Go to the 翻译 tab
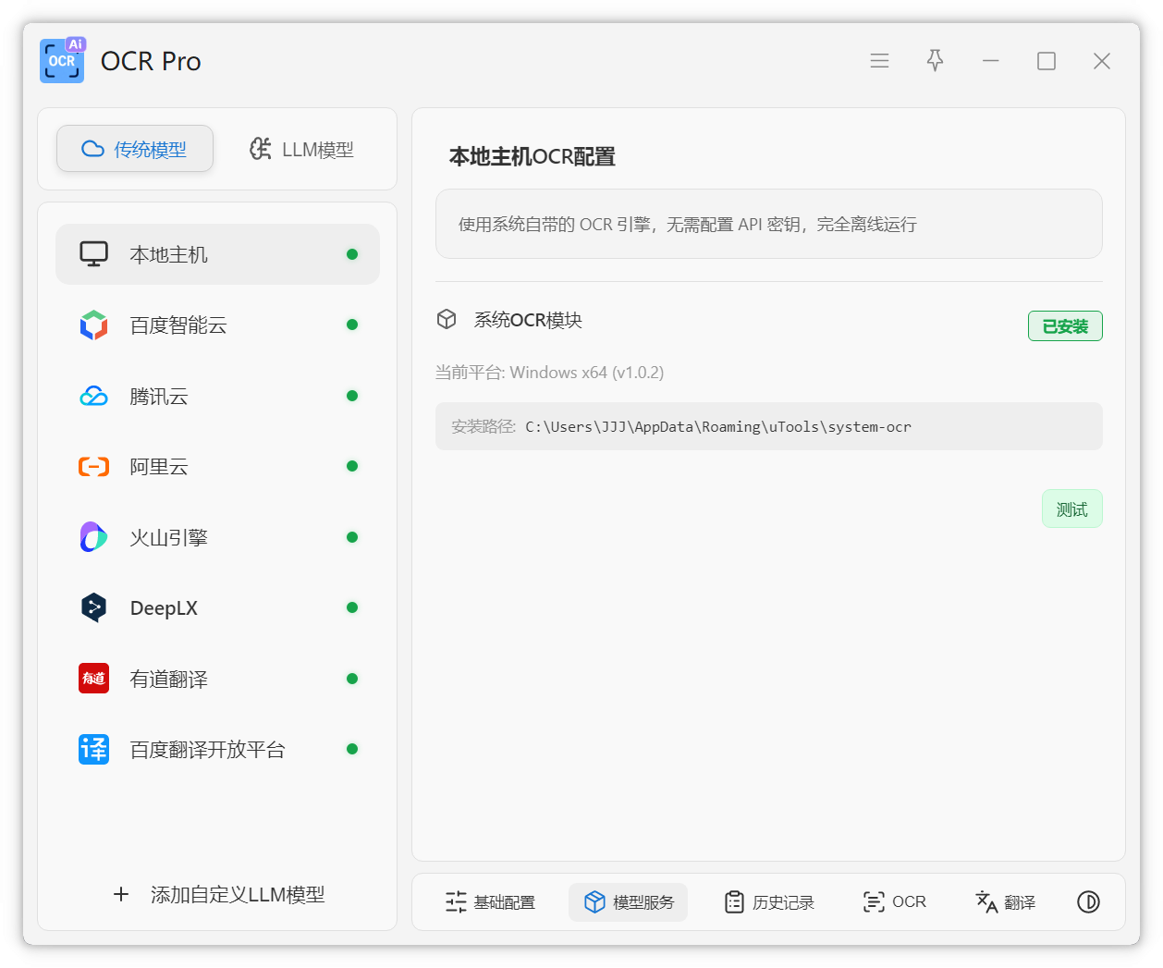This screenshot has height=968, width=1163. [1005, 902]
